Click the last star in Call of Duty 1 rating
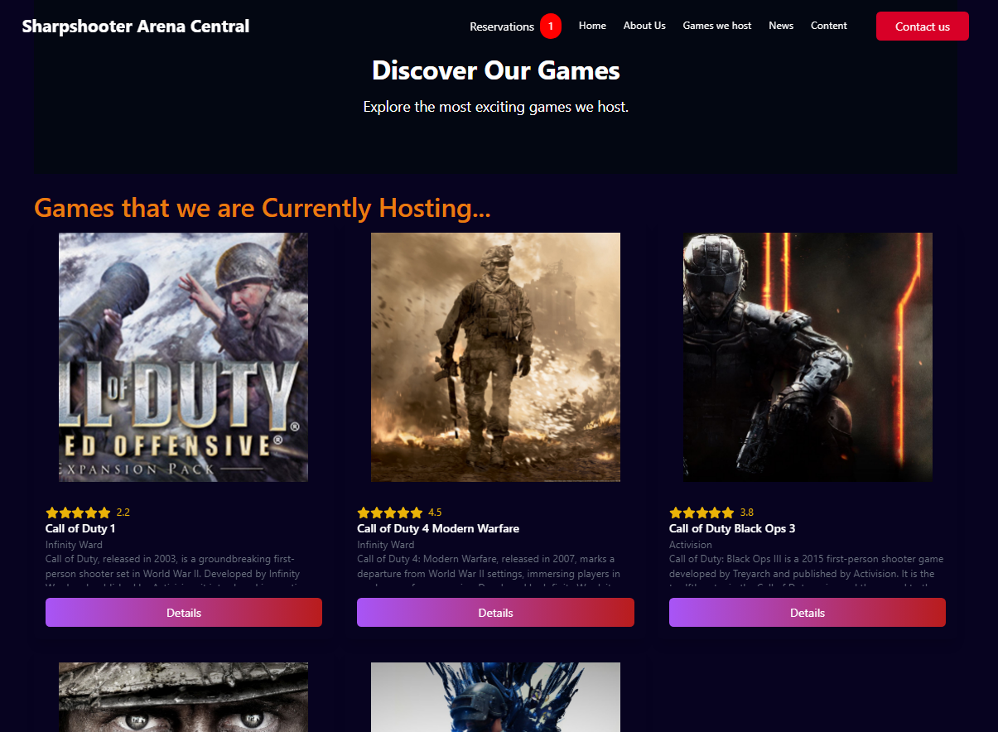Image resolution: width=998 pixels, height=732 pixels. pyautogui.click(x=104, y=512)
